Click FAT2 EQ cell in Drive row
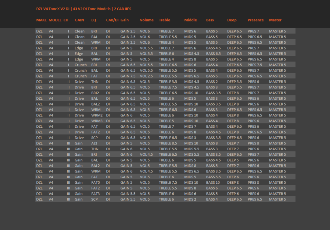 pyautogui.click(x=95, y=132)
